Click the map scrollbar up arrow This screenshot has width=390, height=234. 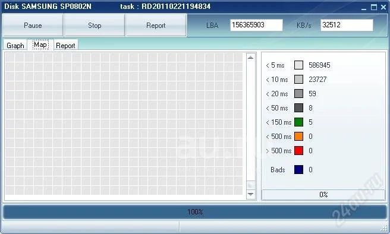pyautogui.click(x=251, y=58)
